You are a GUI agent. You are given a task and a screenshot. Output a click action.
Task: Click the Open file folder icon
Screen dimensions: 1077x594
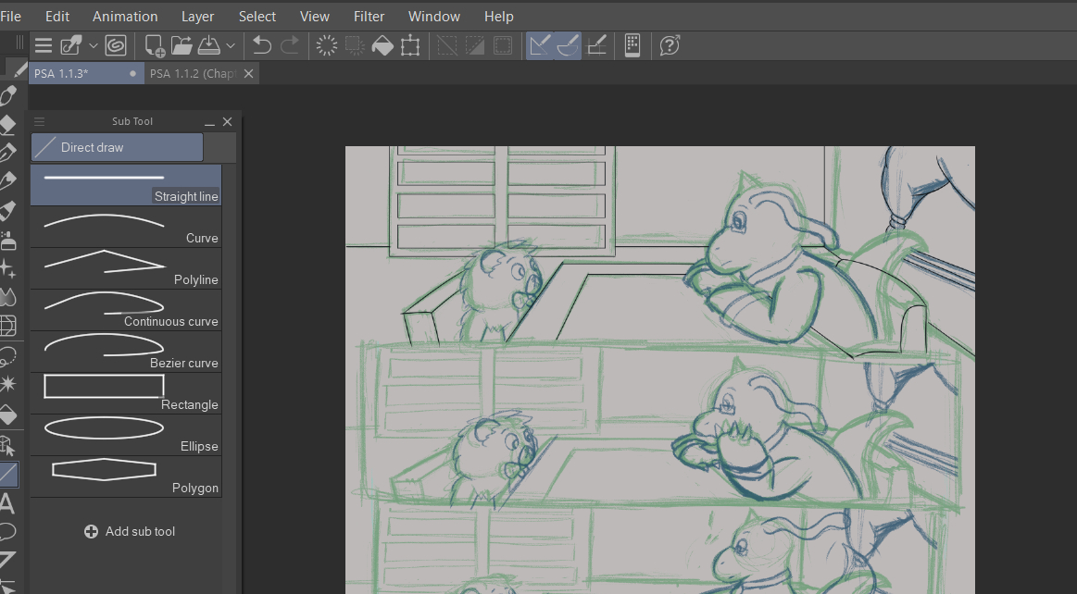182,45
